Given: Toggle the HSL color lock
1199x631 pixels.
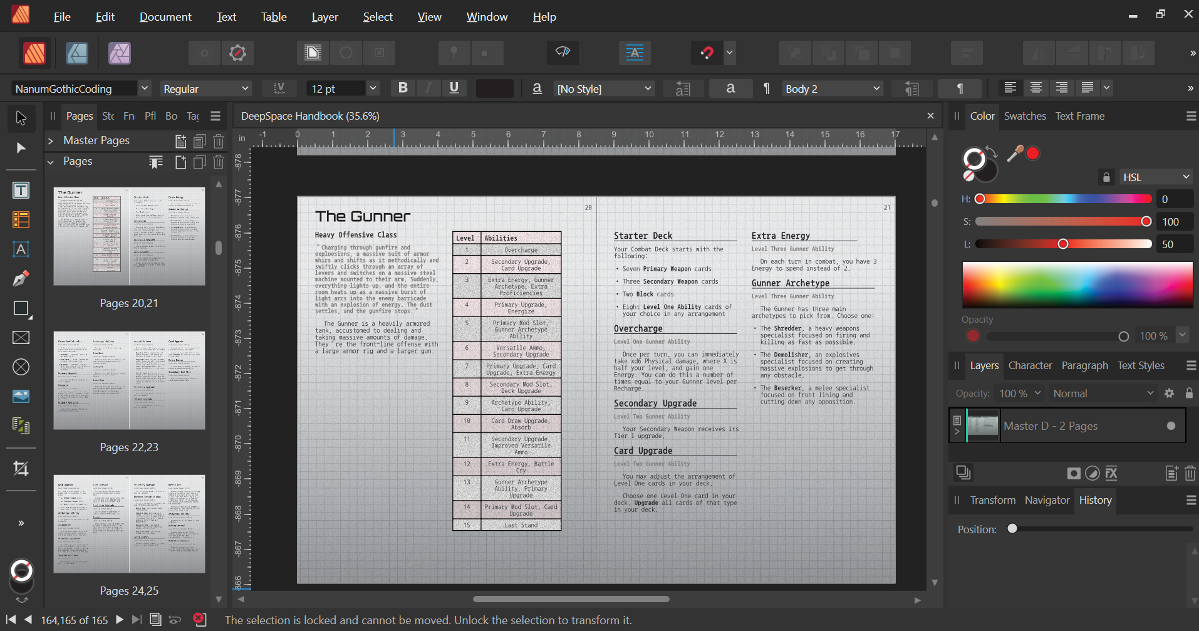Looking at the screenshot, I should point(1106,177).
